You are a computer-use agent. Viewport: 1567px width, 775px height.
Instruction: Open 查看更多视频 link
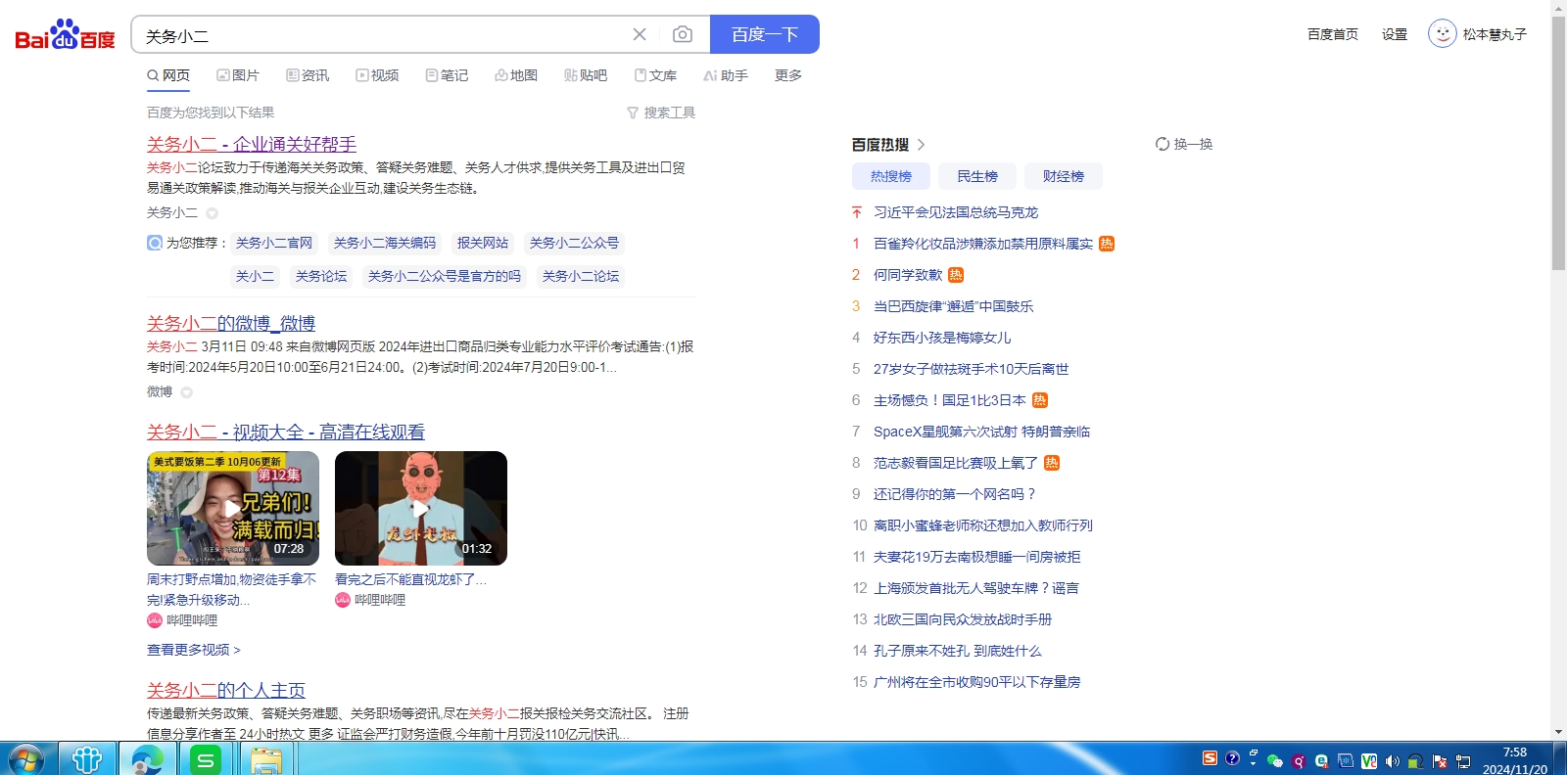point(194,650)
